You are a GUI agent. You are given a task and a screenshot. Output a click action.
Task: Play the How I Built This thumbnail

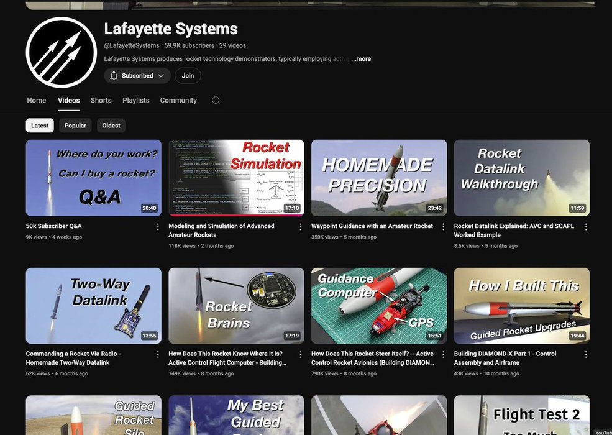[522, 306]
